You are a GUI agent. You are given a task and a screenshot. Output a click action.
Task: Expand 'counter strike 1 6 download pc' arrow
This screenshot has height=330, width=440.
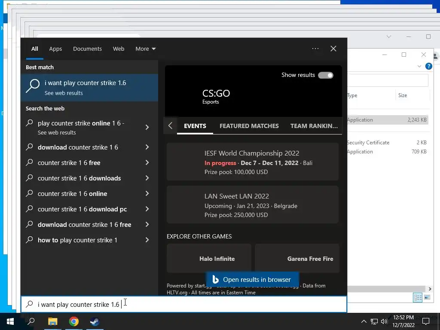147,209
